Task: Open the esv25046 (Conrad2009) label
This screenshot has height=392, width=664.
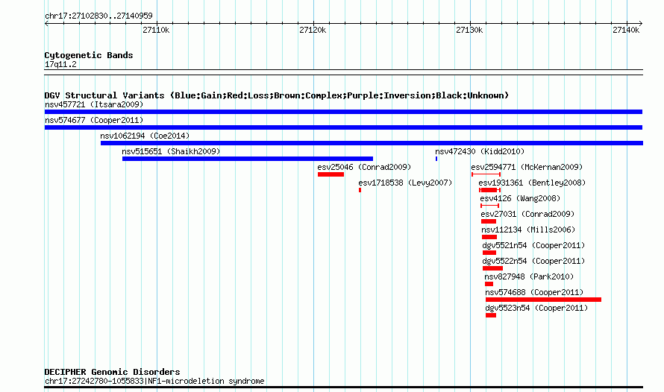Action: (364, 167)
